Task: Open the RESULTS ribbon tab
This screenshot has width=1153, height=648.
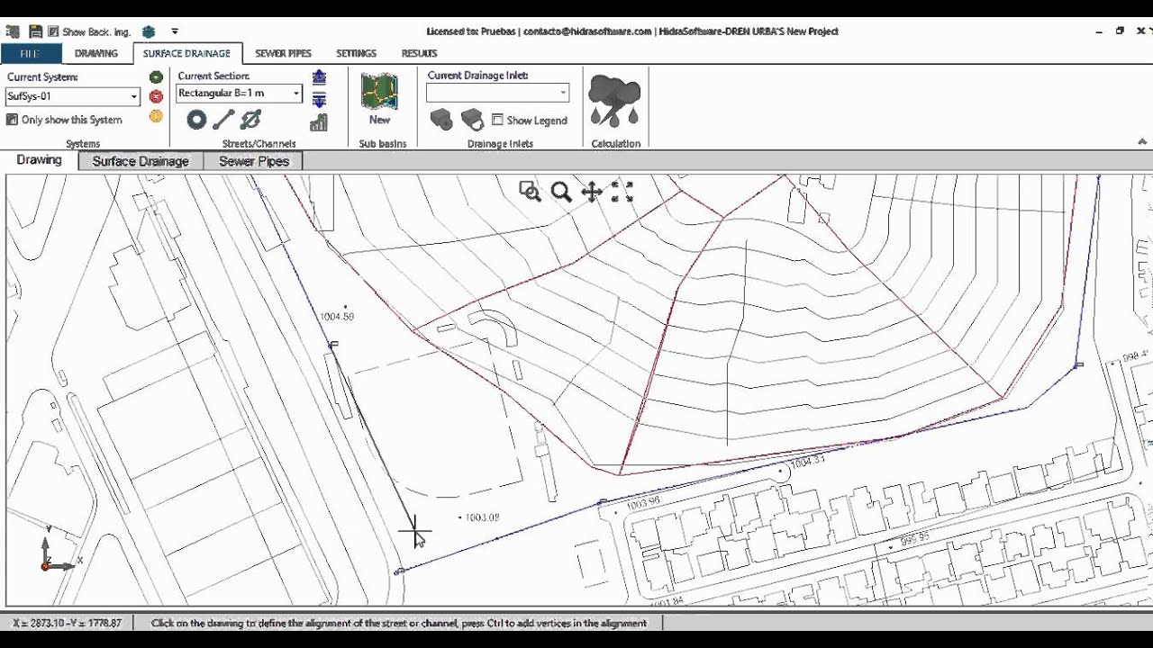Action: 420,53
